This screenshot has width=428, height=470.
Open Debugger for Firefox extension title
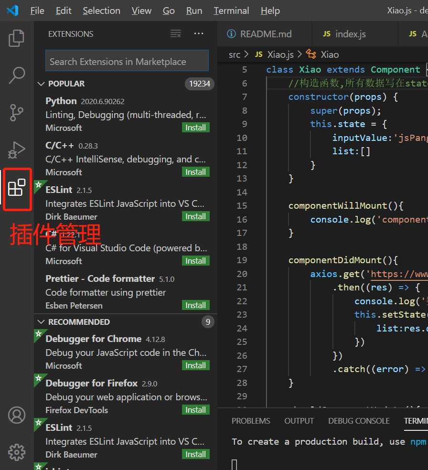91,383
